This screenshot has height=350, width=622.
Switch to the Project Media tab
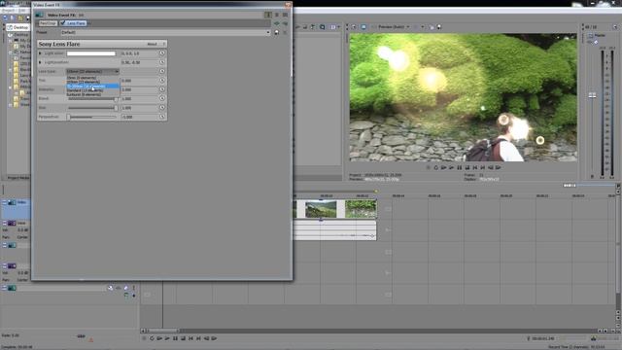coord(18,178)
